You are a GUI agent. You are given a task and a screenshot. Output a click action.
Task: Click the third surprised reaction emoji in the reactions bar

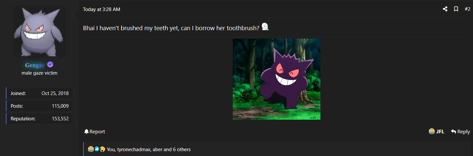(x=103, y=149)
